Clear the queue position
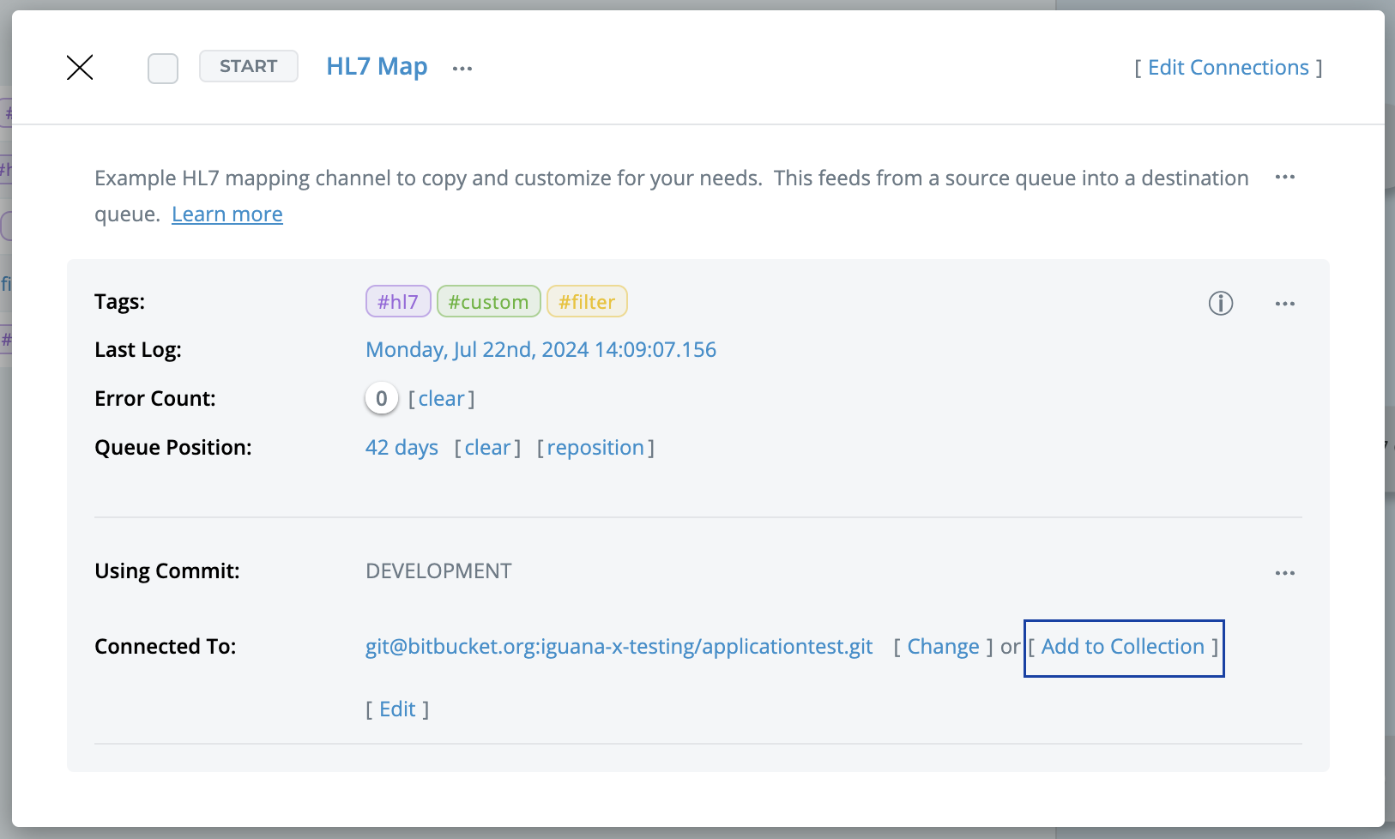This screenshot has width=1395, height=839. [x=487, y=448]
